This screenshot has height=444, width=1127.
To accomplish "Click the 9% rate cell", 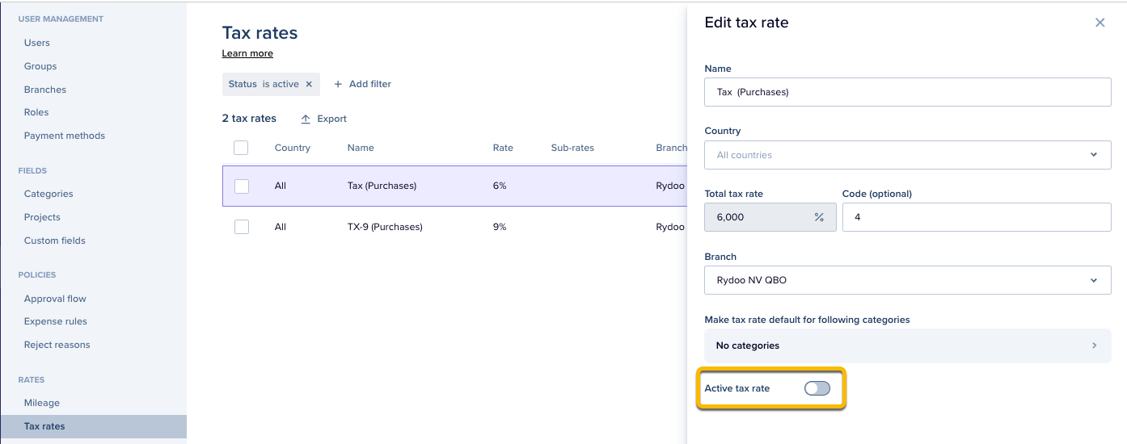I will tap(500, 227).
